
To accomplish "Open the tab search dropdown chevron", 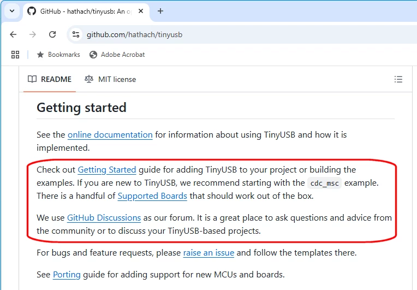I will point(12,11).
